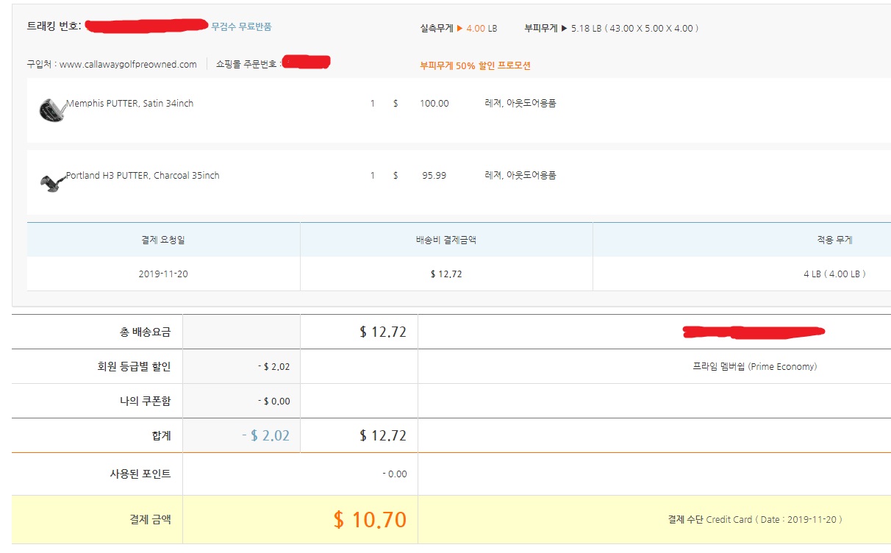Viewport: 891px width, 553px height.
Task: Click the 회원 등급별 할인 row label
Action: (x=129, y=366)
